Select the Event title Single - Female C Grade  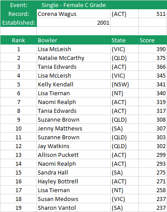pos(74,5)
